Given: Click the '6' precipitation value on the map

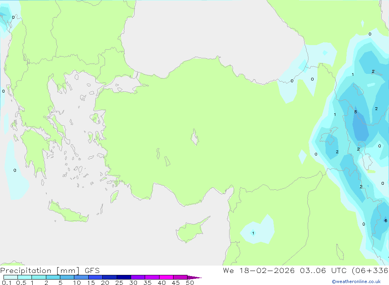Looking at the screenshot, I should (x=386, y=220).
